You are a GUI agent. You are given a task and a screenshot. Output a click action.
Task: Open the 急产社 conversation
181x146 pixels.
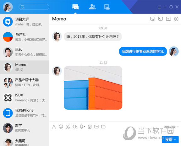[x=25, y=37]
